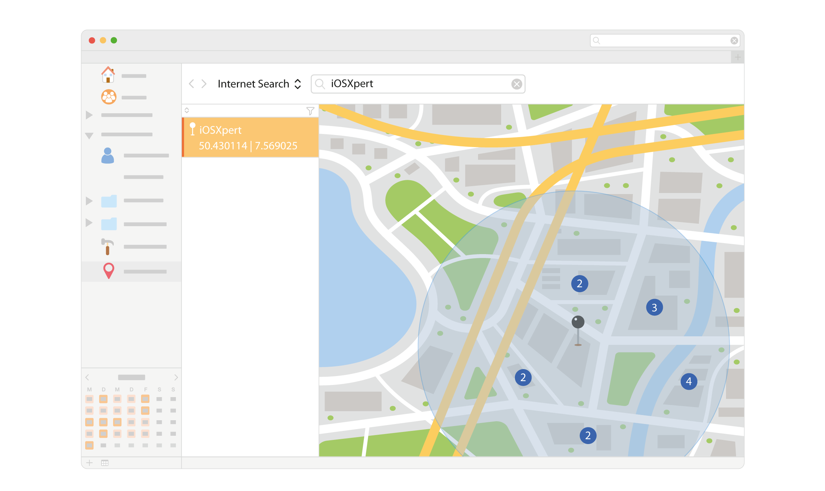Screen dimensions: 825x491
Task: Select the hammer tools icon
Action: click(107, 247)
